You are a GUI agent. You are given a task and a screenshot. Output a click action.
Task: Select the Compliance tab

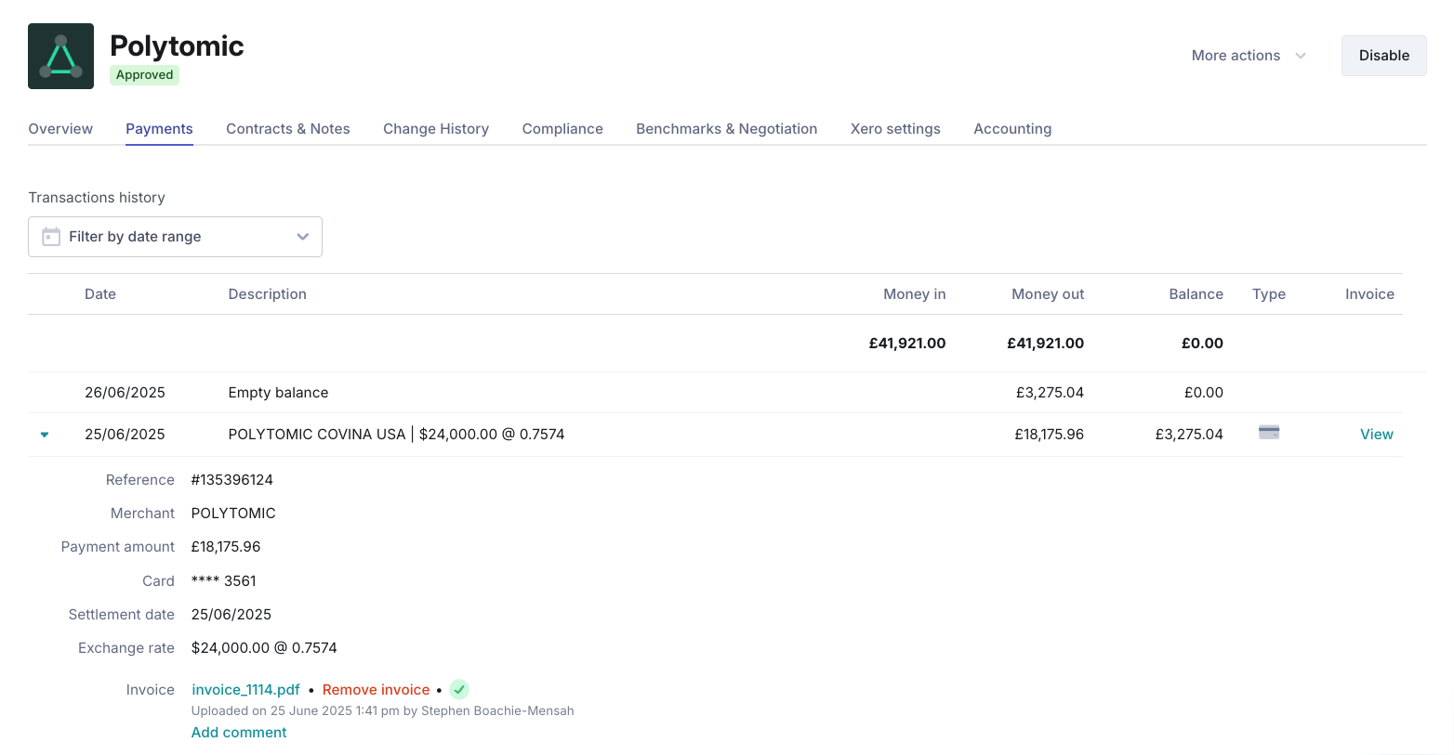(562, 129)
